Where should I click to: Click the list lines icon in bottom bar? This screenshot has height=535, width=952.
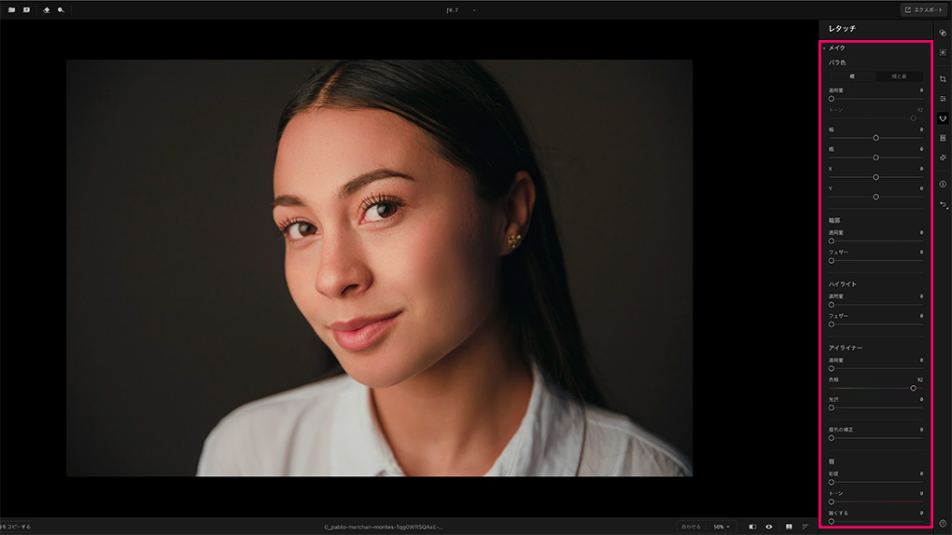click(805, 527)
